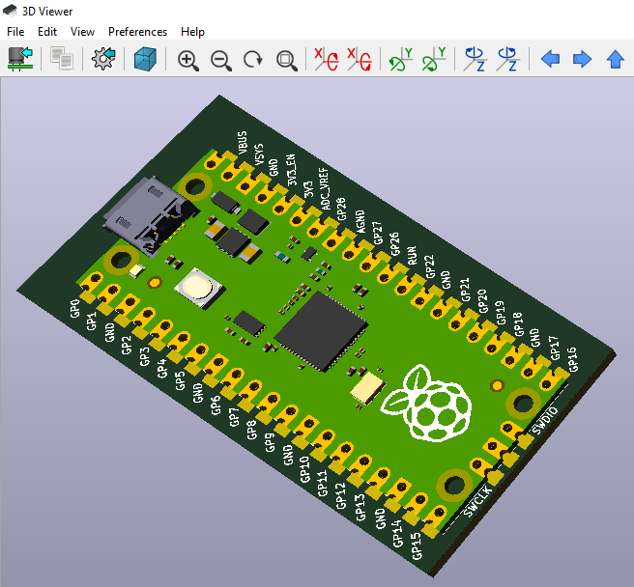Rotate Y counterclockwise
This screenshot has width=634, height=587.
(x=434, y=60)
